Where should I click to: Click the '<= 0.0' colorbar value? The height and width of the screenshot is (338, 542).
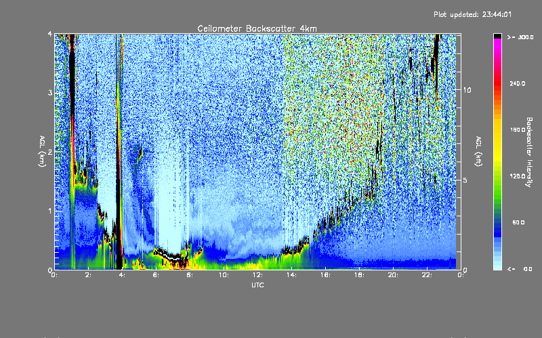click(x=520, y=269)
